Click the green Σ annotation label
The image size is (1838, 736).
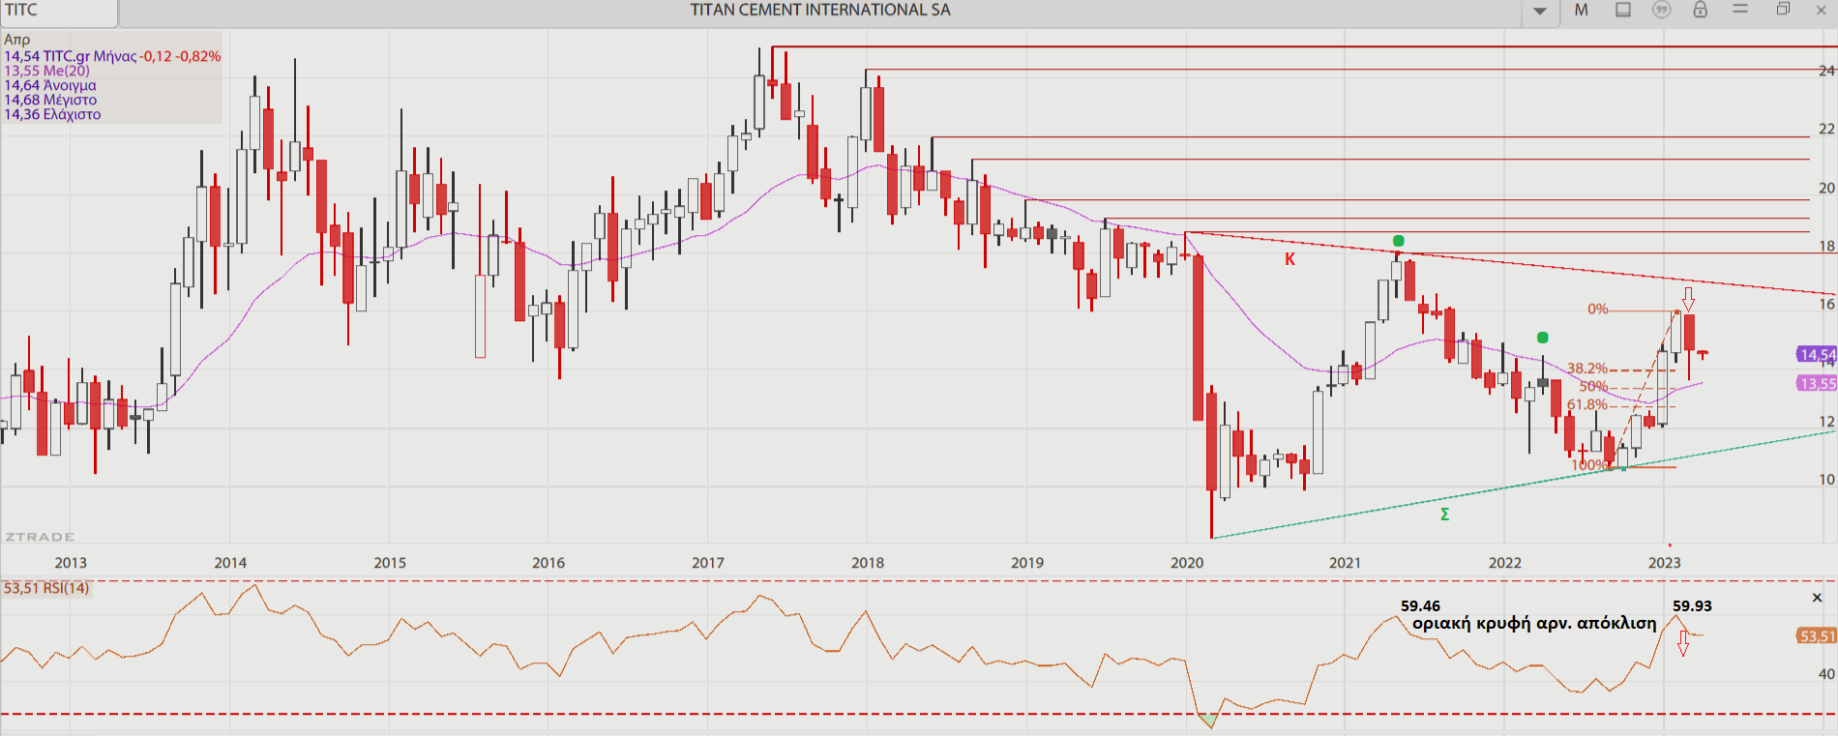(1444, 515)
